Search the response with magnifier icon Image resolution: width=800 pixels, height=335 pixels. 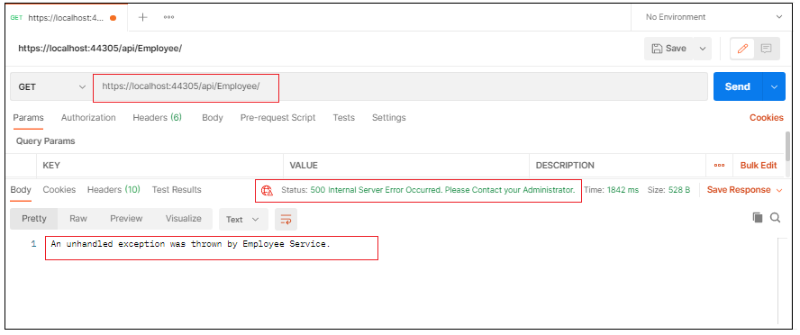(x=775, y=218)
